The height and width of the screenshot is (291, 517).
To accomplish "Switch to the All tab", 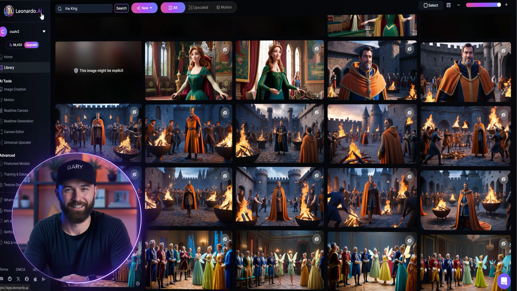I will pos(173,8).
